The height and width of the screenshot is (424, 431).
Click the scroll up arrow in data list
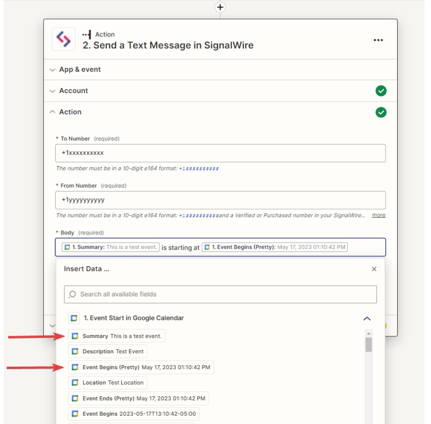point(369,333)
